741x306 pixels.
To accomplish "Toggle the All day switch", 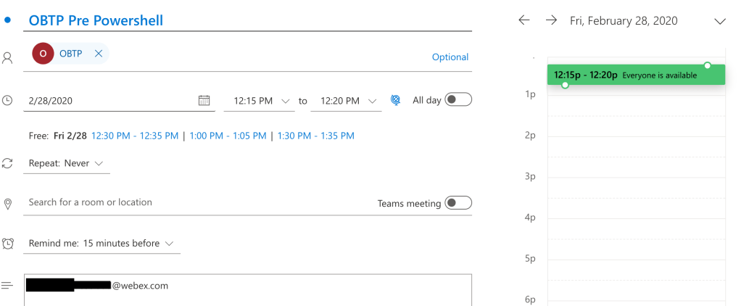I will click(458, 100).
